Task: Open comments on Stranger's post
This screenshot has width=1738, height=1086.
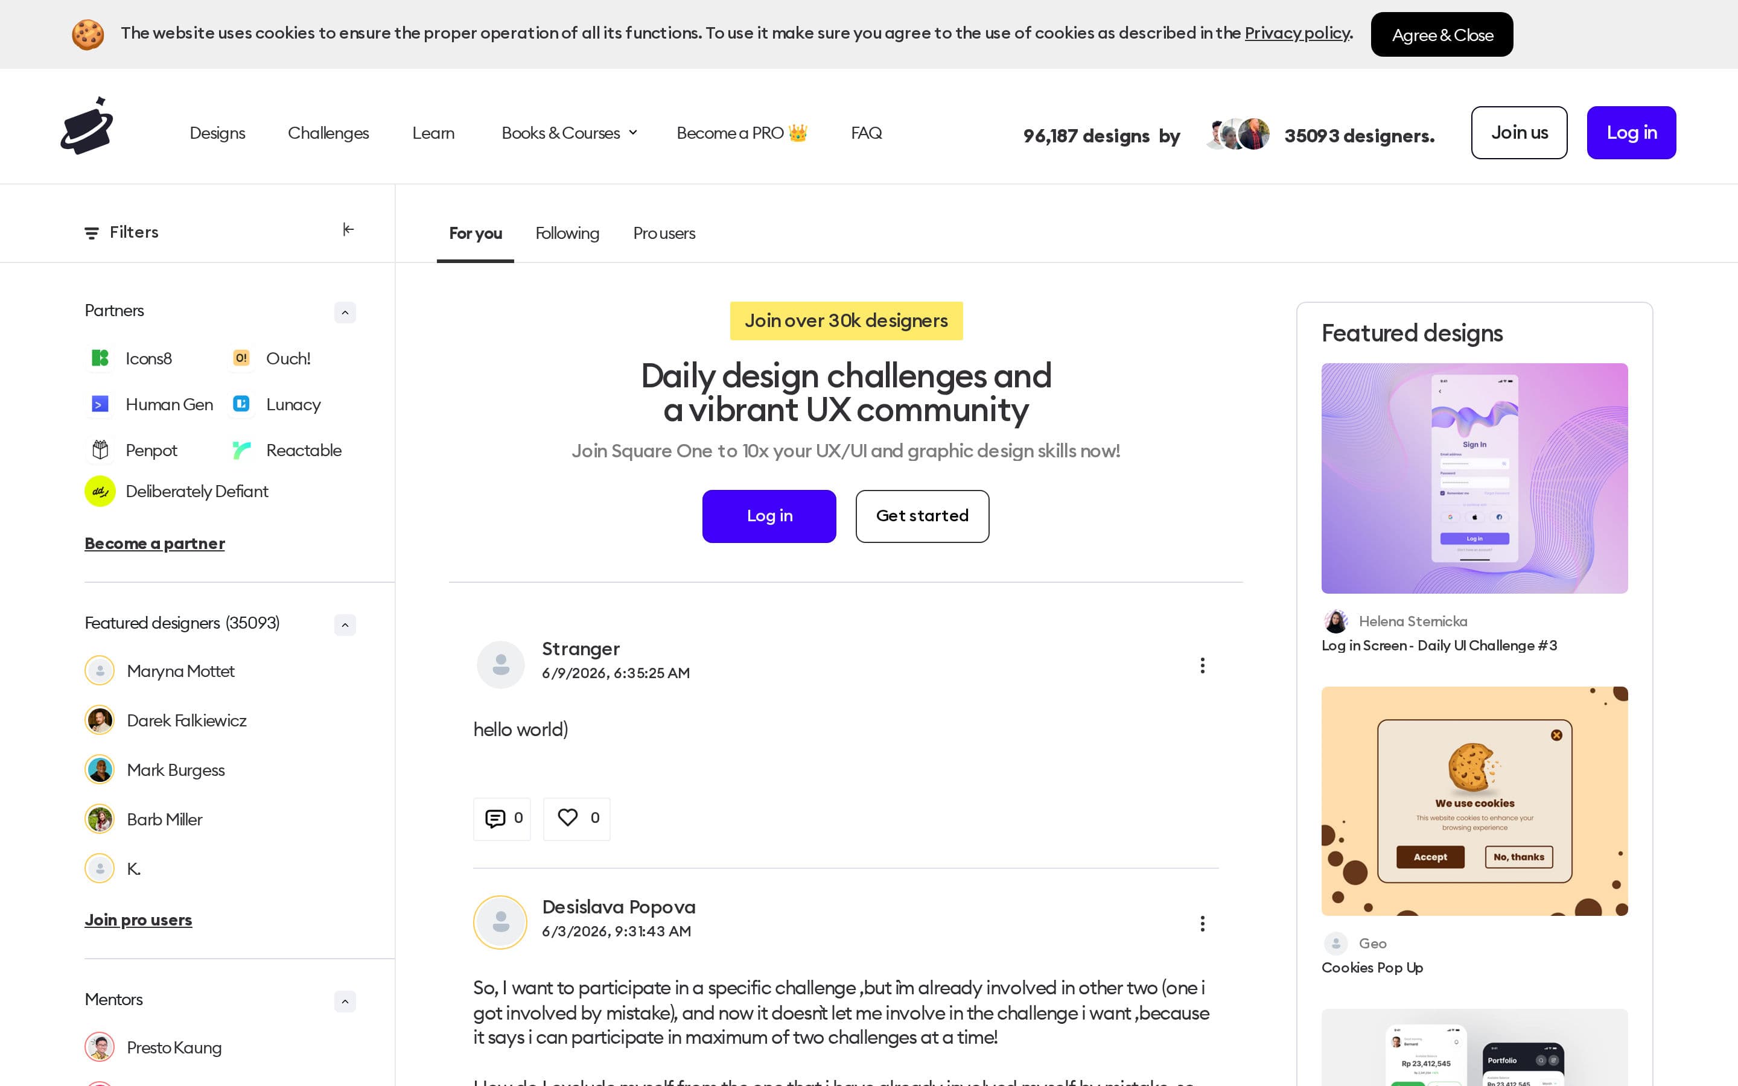Action: (x=502, y=819)
